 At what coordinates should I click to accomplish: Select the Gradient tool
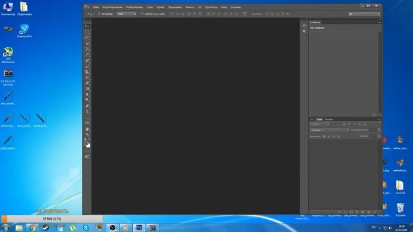tap(87, 89)
